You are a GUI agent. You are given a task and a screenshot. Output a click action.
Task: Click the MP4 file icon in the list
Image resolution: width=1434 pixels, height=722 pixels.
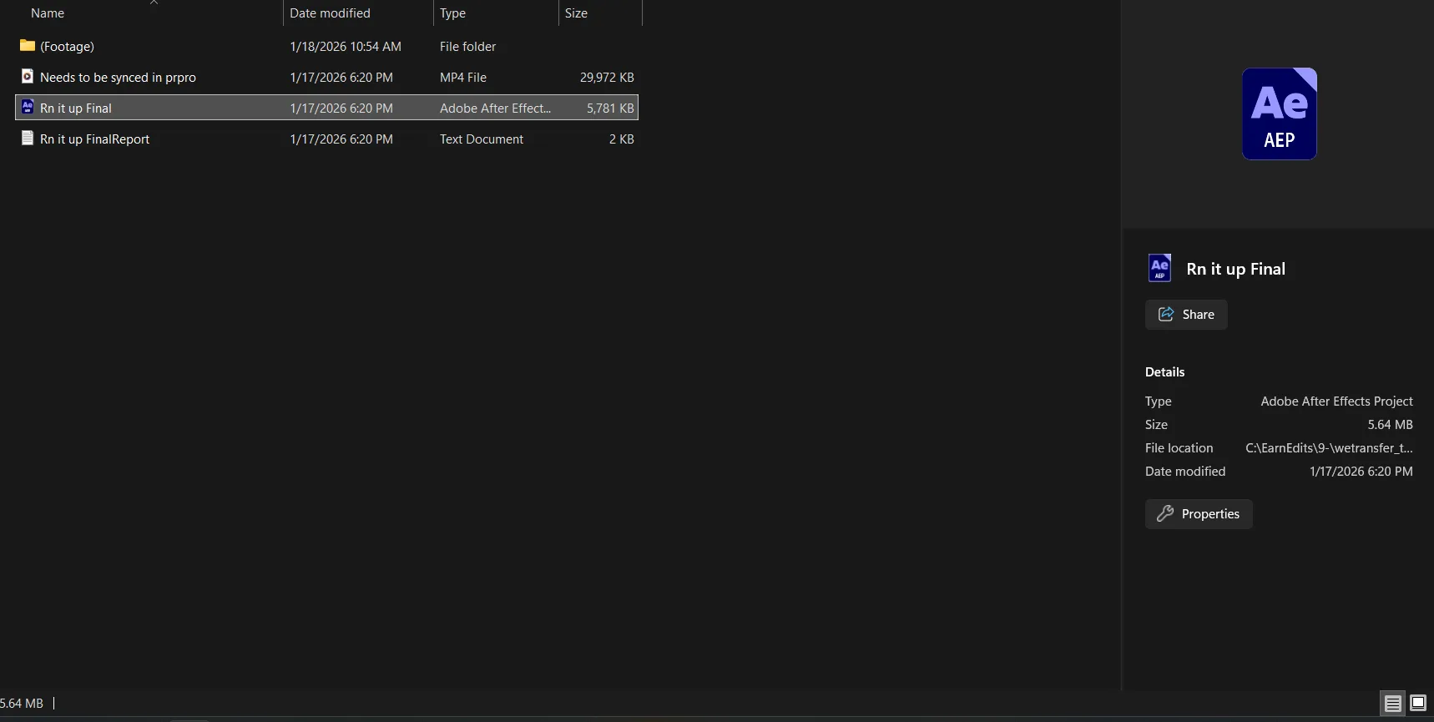[x=28, y=77]
